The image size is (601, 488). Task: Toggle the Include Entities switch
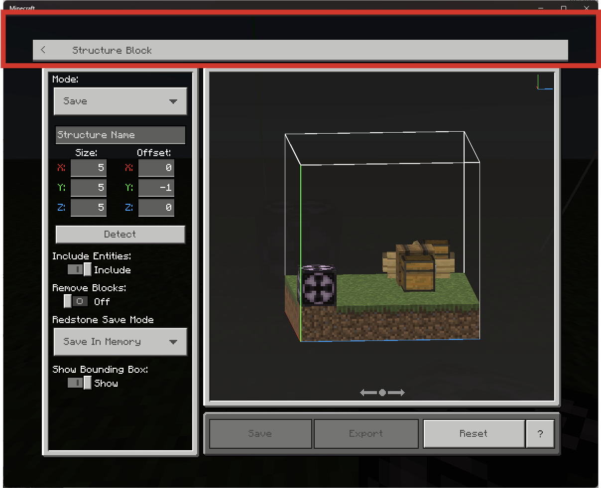click(x=79, y=269)
